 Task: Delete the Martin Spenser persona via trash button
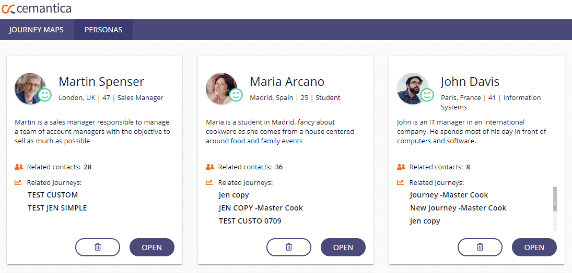(x=97, y=247)
